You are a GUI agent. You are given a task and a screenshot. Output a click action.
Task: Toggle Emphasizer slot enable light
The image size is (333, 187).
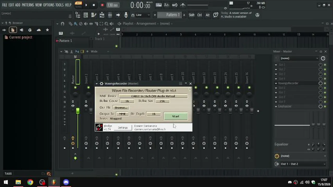point(325,106)
